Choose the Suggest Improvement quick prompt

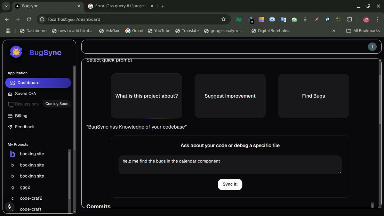click(x=230, y=96)
